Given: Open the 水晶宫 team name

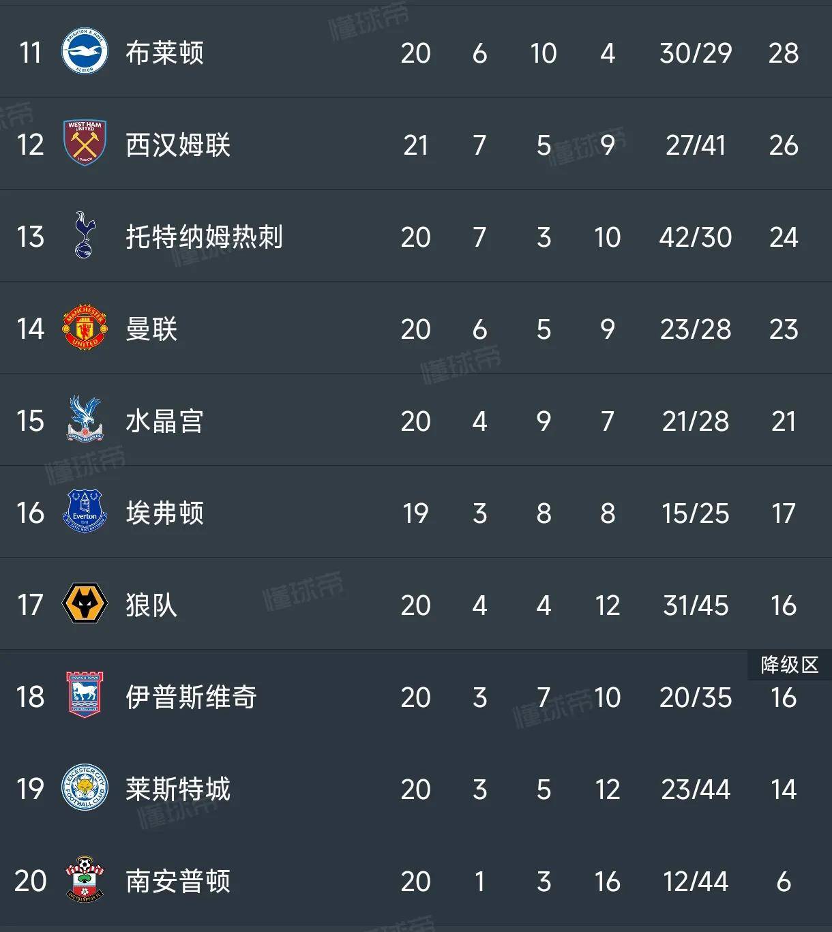Looking at the screenshot, I should 164,421.
